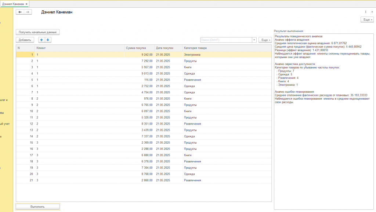376x212 pixels.
Task: Select the 6 097,00 amount cell
Action: tap(139, 111)
